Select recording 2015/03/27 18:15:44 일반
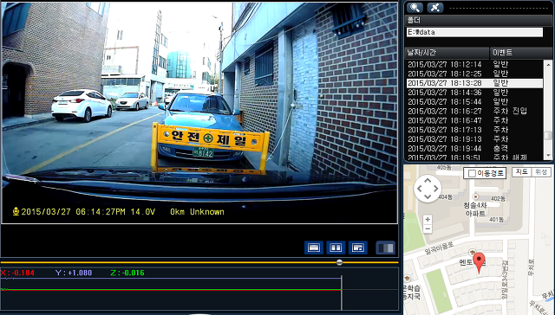The height and width of the screenshot is (315, 555). (x=474, y=102)
